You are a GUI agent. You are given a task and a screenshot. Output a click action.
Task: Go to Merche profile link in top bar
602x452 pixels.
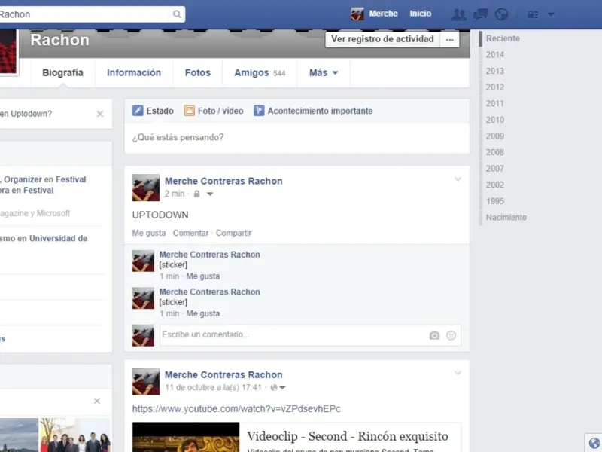pyautogui.click(x=383, y=14)
